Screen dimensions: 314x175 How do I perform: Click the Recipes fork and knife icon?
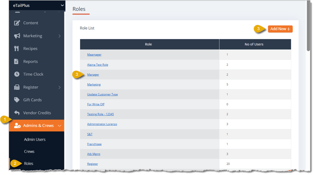point(16,49)
